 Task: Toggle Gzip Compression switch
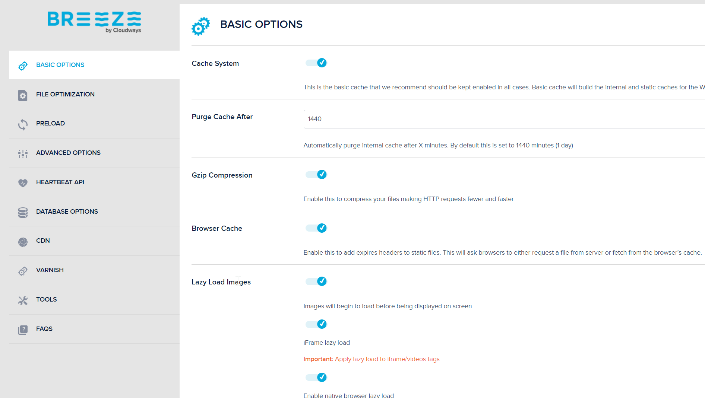coord(316,175)
